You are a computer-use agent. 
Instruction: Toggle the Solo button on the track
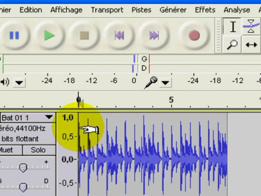pyautogui.click(x=39, y=150)
